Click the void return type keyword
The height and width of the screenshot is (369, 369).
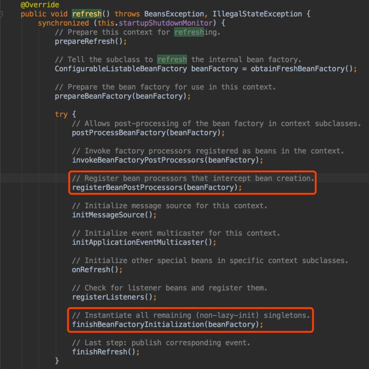click(59, 14)
